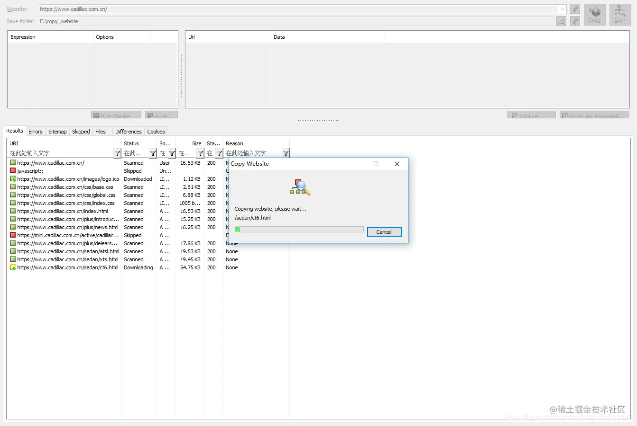The width and height of the screenshot is (637, 426).
Task: Minimize the Copy Website dialog
Action: pyautogui.click(x=354, y=164)
